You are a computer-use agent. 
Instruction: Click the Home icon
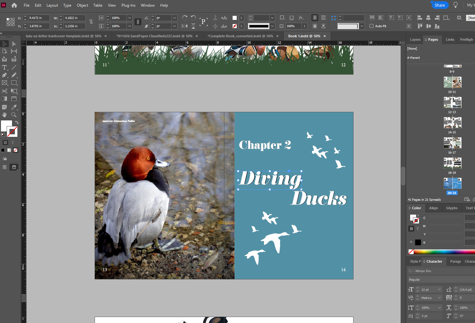[14, 5]
